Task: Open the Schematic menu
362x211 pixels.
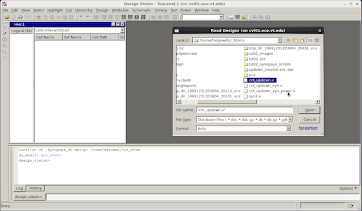Action: [141, 10]
